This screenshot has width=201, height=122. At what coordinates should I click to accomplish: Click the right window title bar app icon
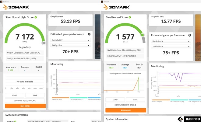[x=102, y=2]
